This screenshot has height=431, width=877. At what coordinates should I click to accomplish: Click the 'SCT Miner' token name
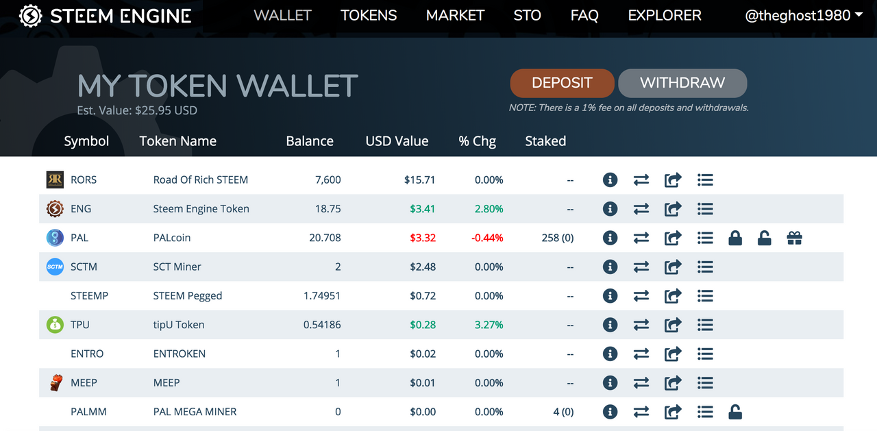tap(177, 267)
